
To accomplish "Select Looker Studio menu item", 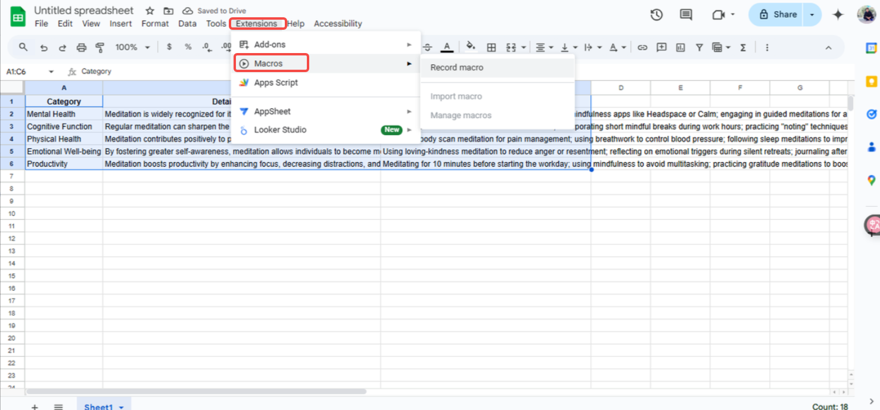I will tap(326, 130).
